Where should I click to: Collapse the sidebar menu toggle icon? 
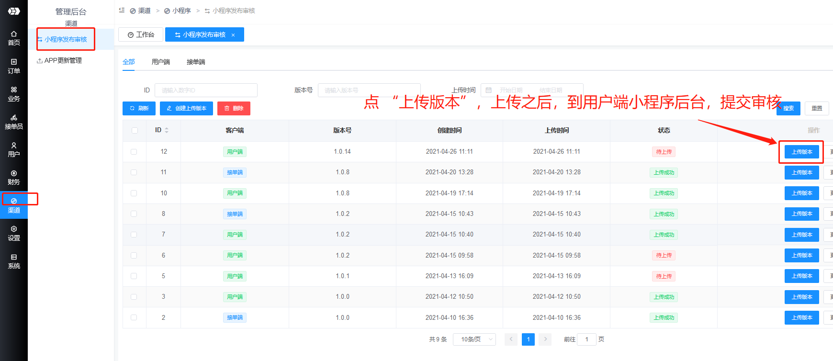tap(122, 10)
